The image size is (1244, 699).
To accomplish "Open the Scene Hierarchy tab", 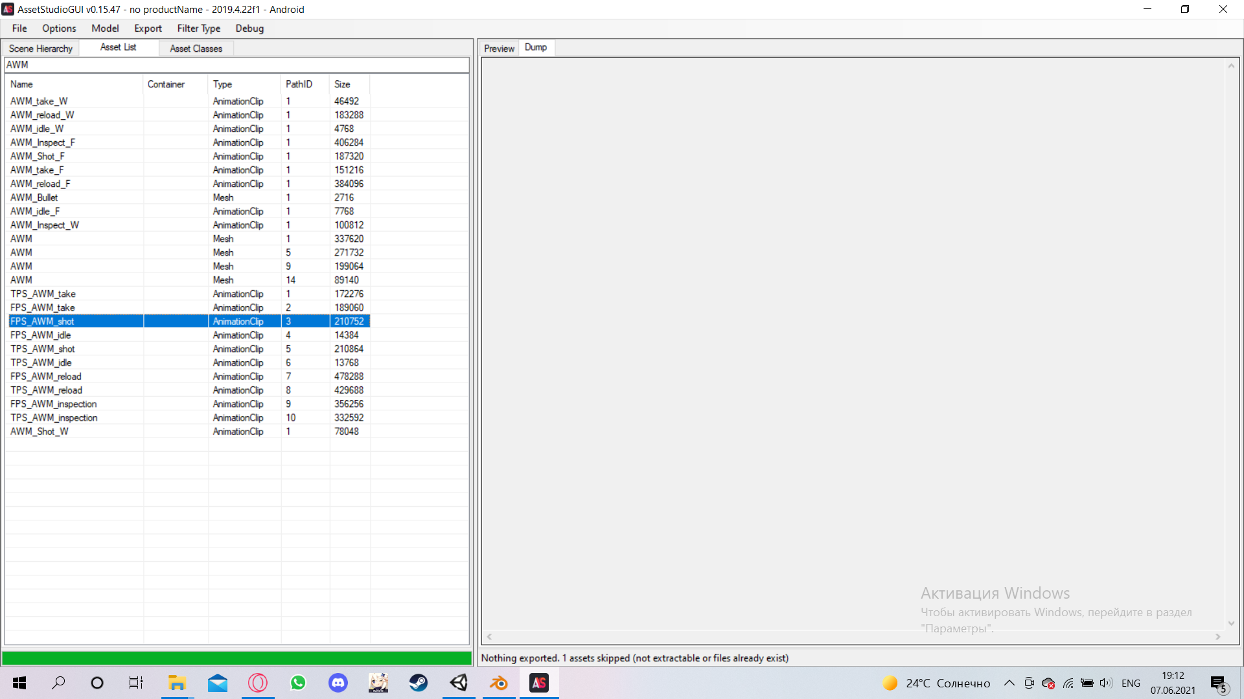I will pyautogui.click(x=40, y=48).
